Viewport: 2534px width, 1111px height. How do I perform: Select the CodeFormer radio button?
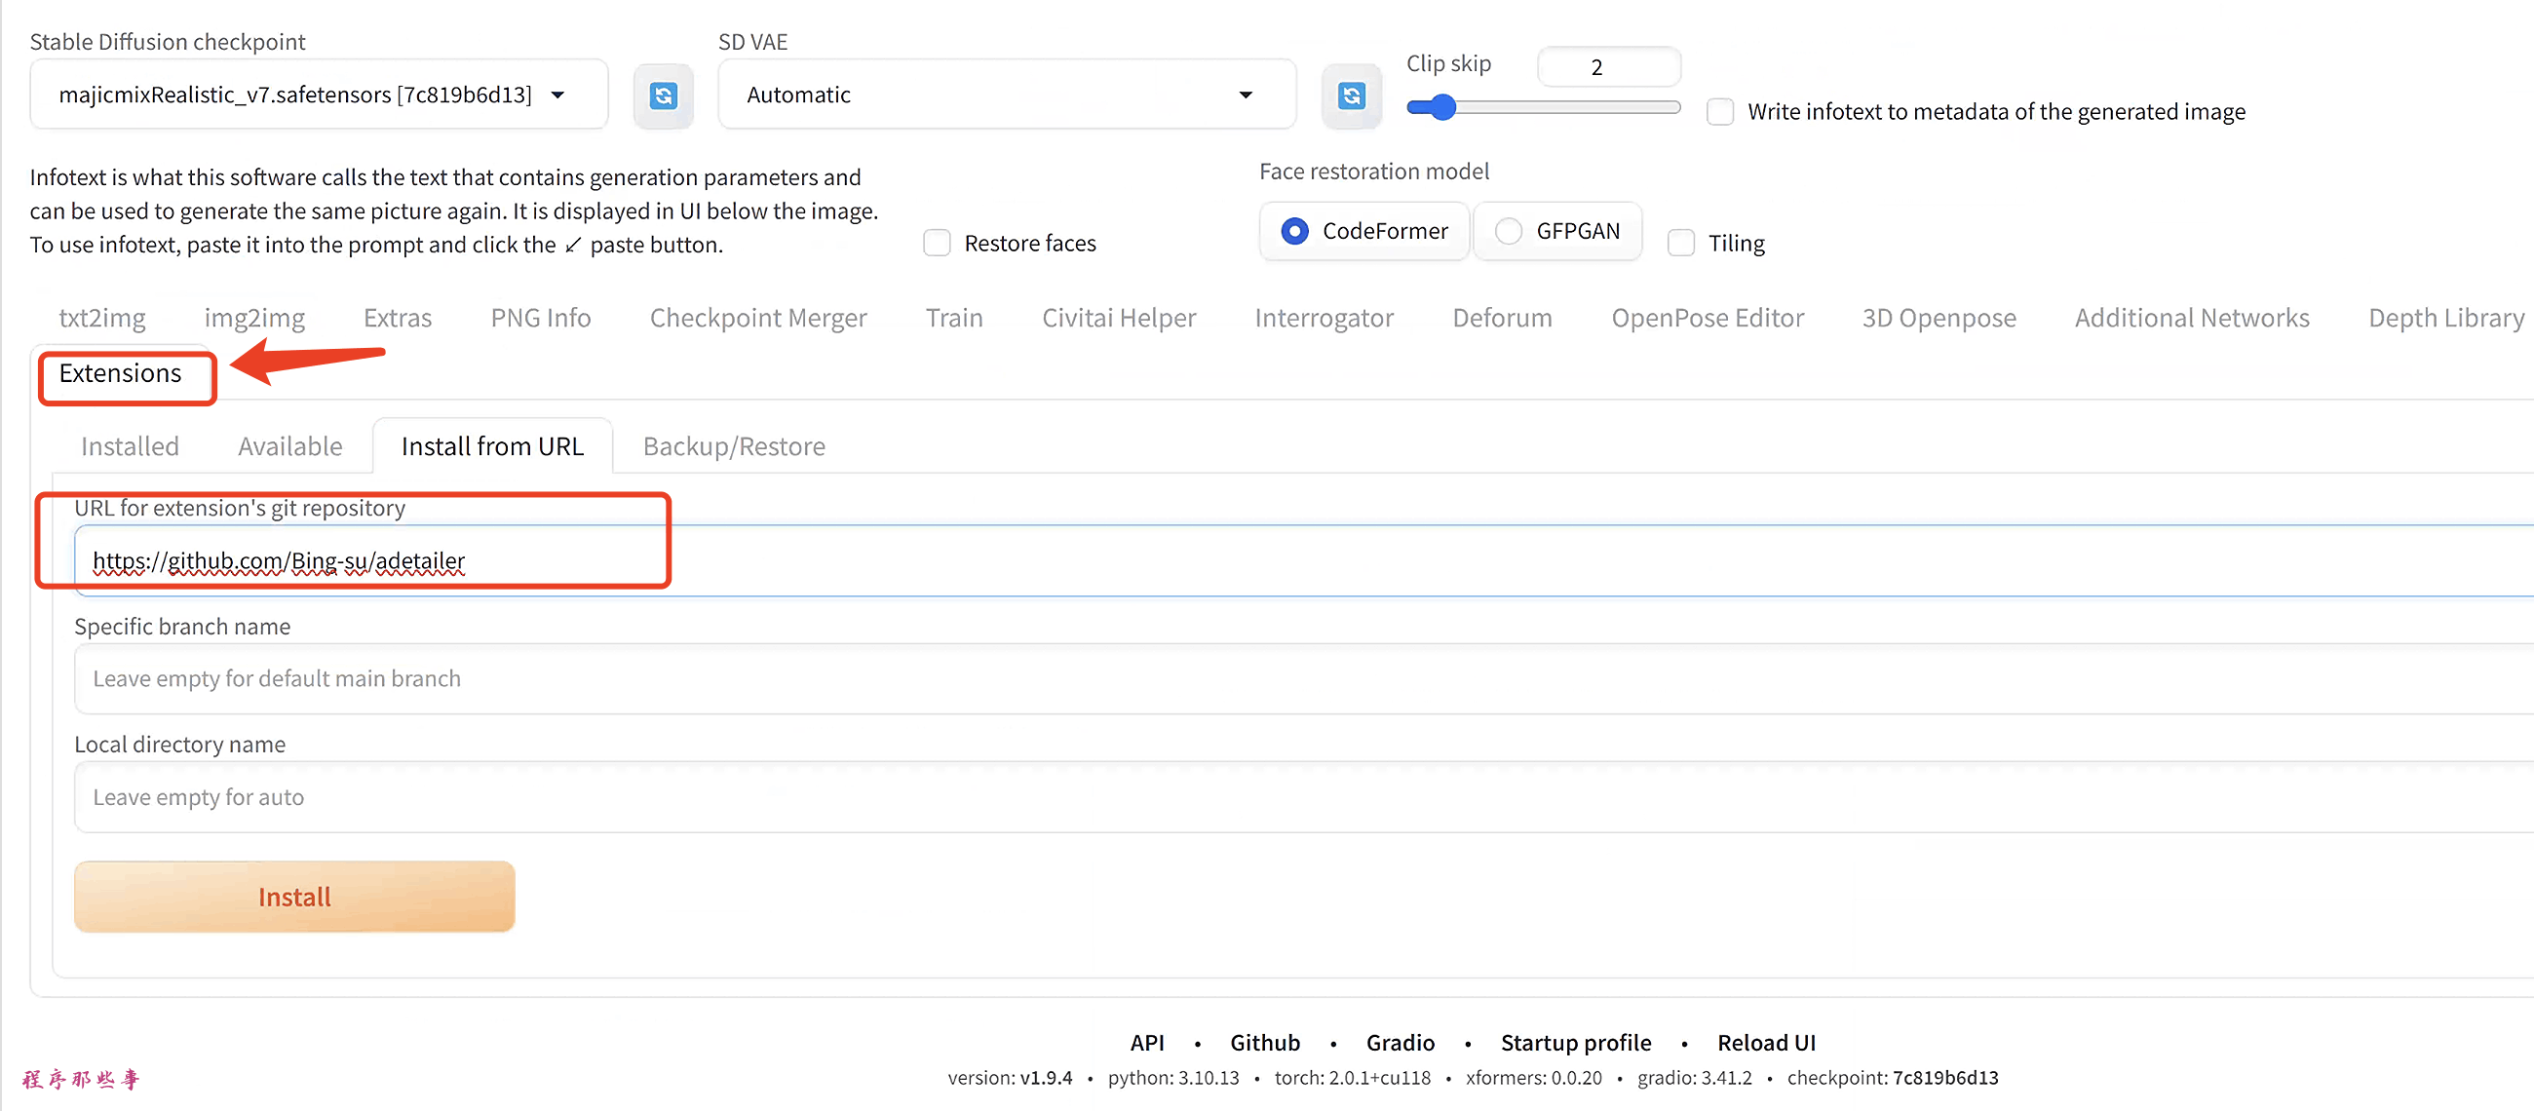tap(1294, 231)
